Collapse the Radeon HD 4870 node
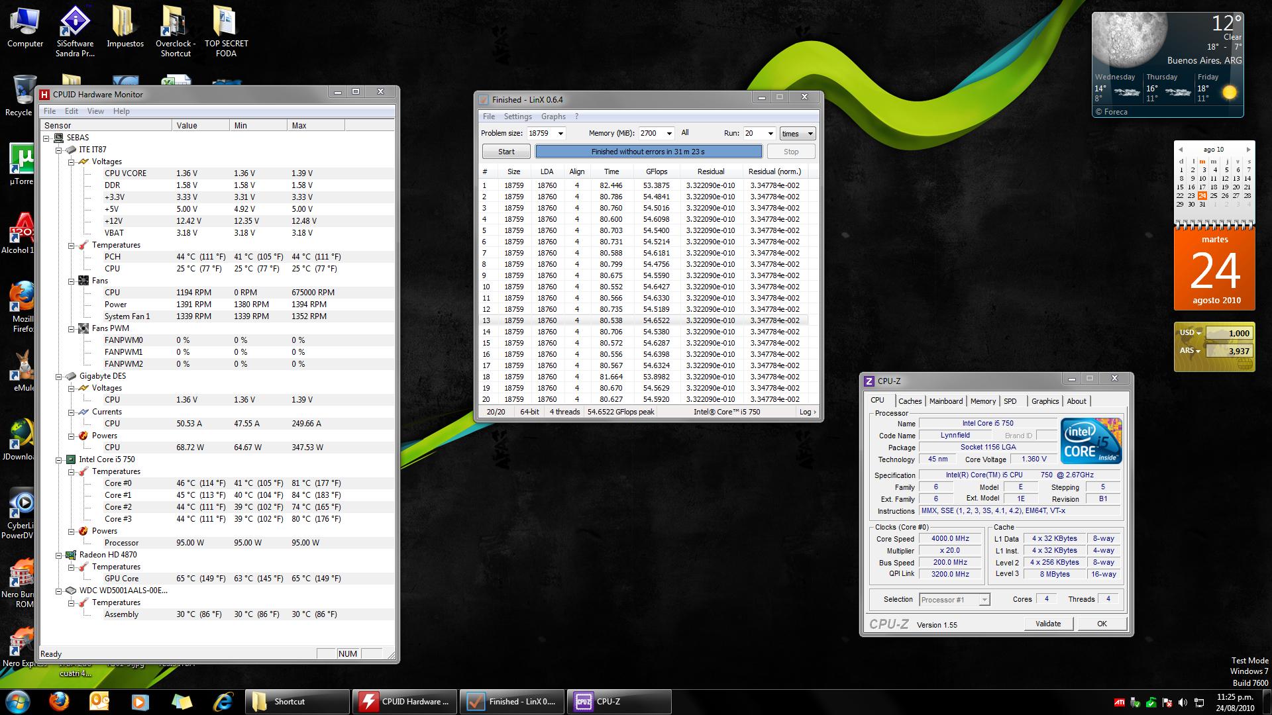This screenshot has width=1272, height=715. (x=58, y=555)
